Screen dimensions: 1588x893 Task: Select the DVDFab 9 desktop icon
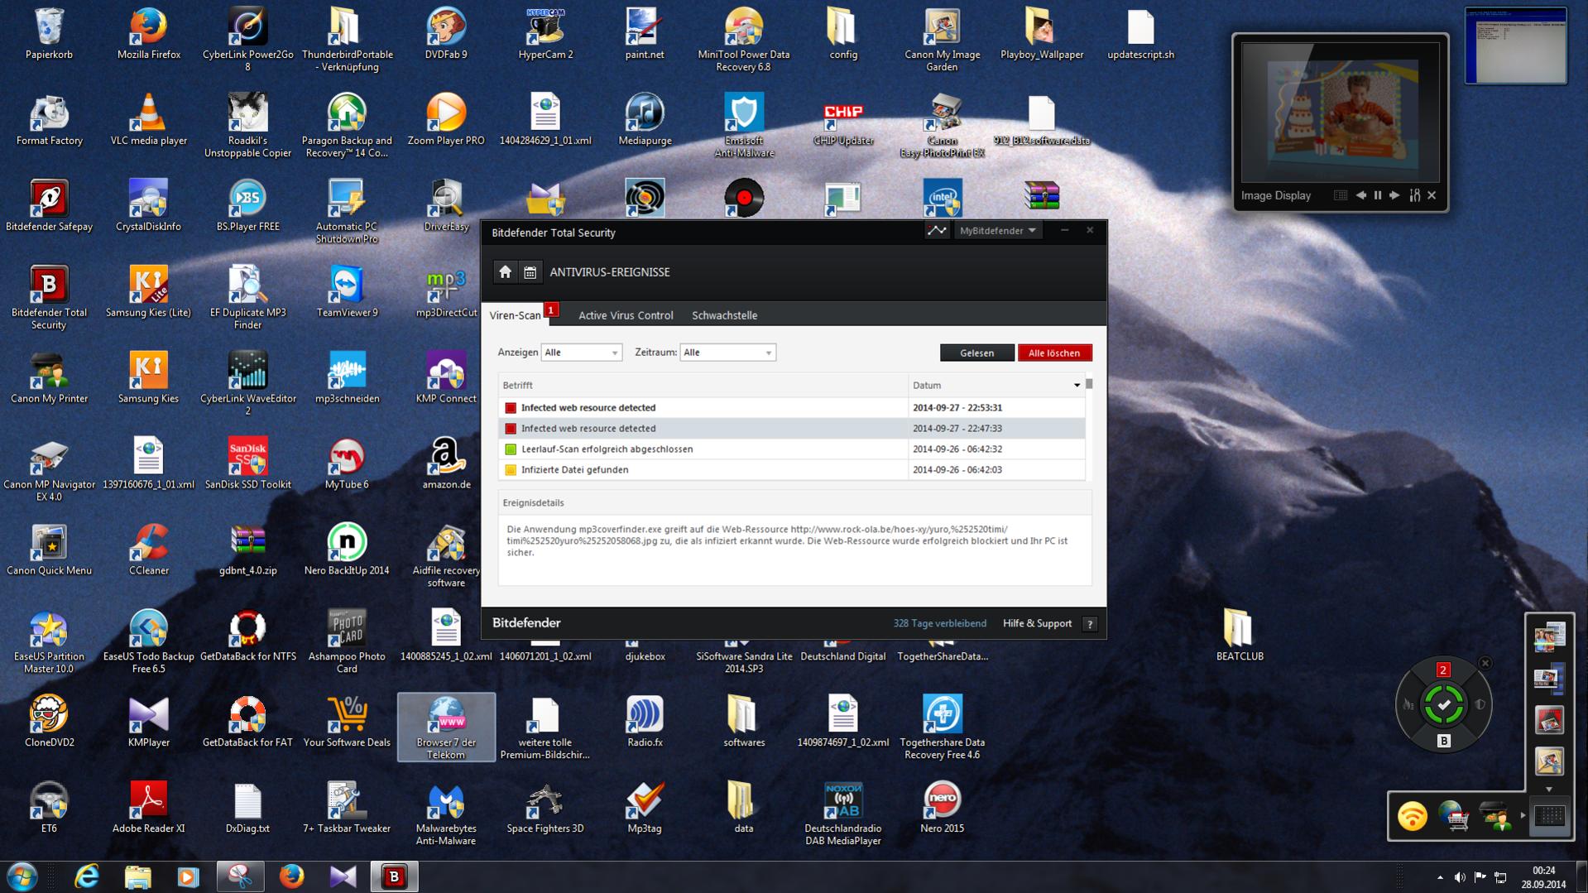click(446, 34)
